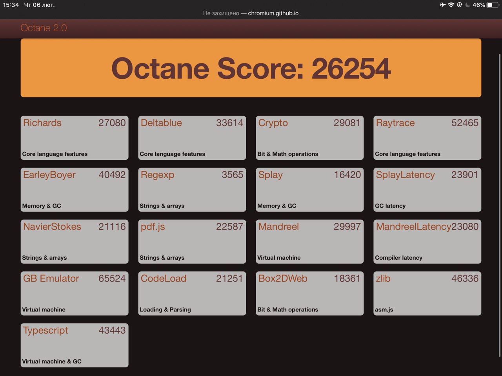Click the 'Compiler latency' label

point(398,258)
